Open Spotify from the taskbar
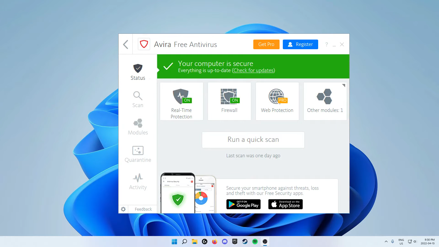The width and height of the screenshot is (439, 247). tap(255, 242)
